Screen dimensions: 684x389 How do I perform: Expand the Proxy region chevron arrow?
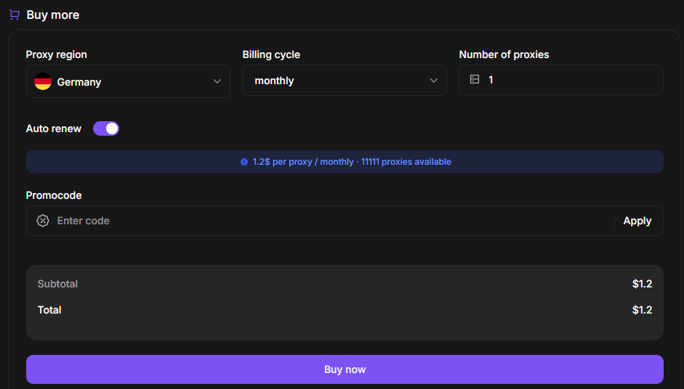click(x=217, y=81)
